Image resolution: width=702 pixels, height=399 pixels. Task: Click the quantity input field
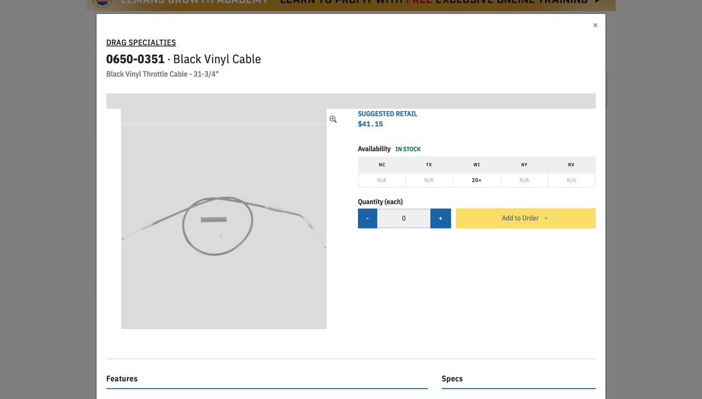404,218
